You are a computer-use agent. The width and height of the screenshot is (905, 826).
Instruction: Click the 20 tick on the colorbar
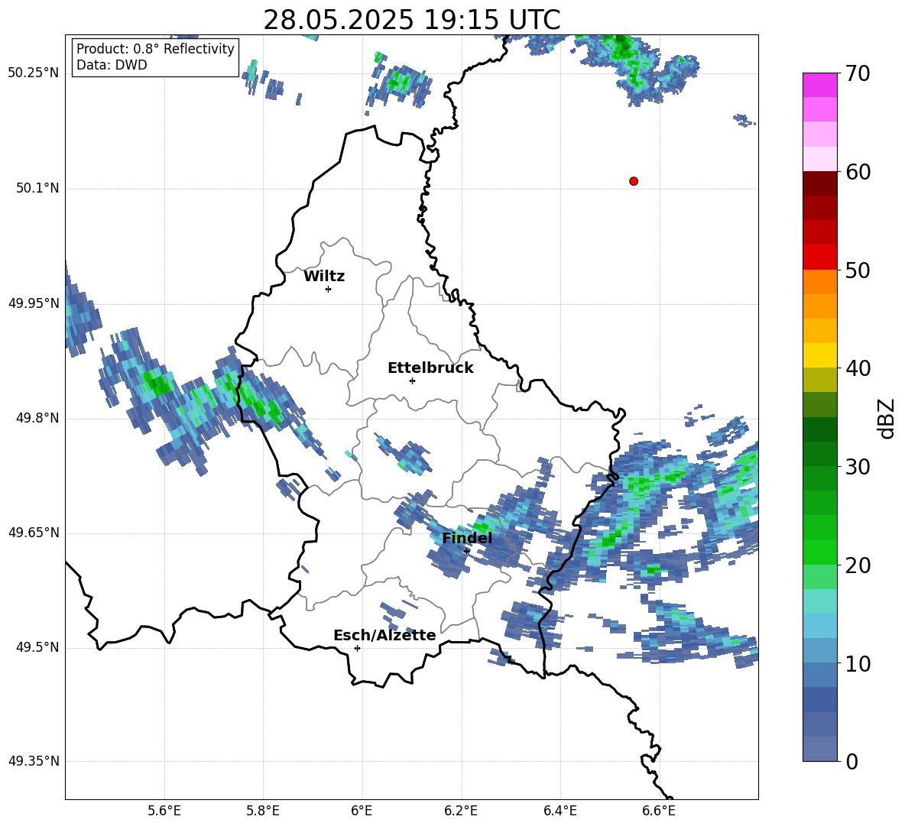(x=858, y=565)
